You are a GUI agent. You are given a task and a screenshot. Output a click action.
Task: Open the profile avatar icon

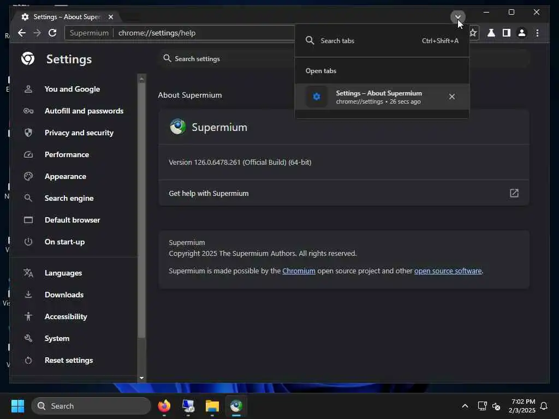click(x=521, y=33)
